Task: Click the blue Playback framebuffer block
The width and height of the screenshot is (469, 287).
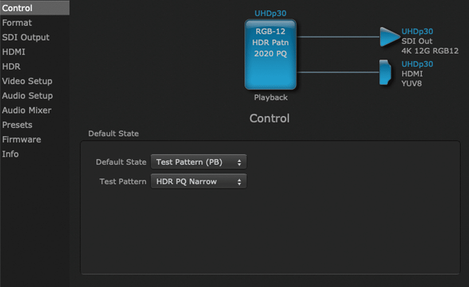Action: point(270,54)
